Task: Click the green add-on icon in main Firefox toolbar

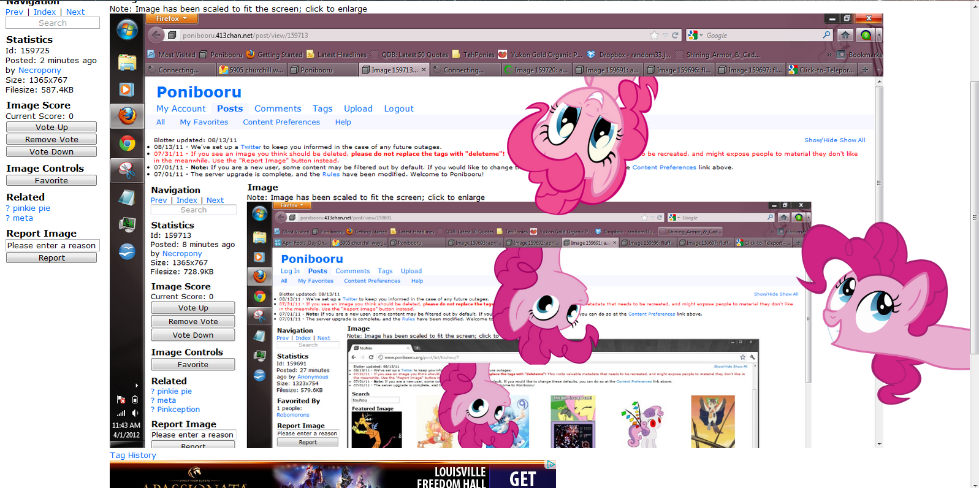Action: click(x=866, y=35)
